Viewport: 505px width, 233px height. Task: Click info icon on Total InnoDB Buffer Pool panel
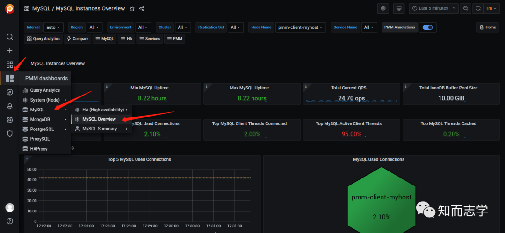pyautogui.click(x=405, y=86)
